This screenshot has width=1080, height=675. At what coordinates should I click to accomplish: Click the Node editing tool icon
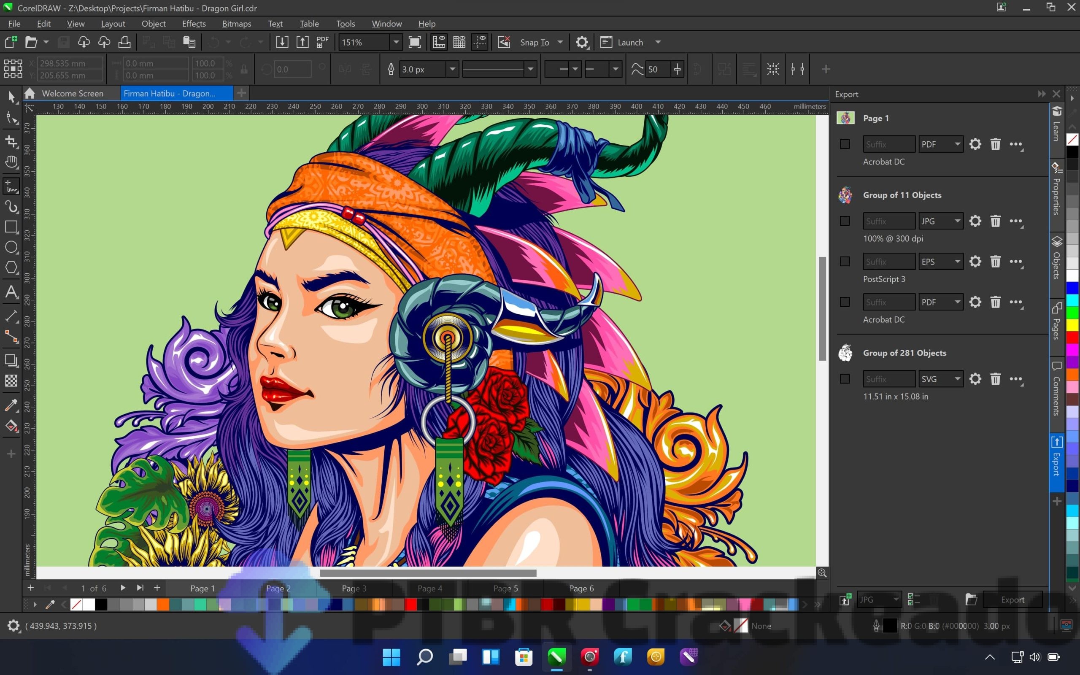pos(12,118)
